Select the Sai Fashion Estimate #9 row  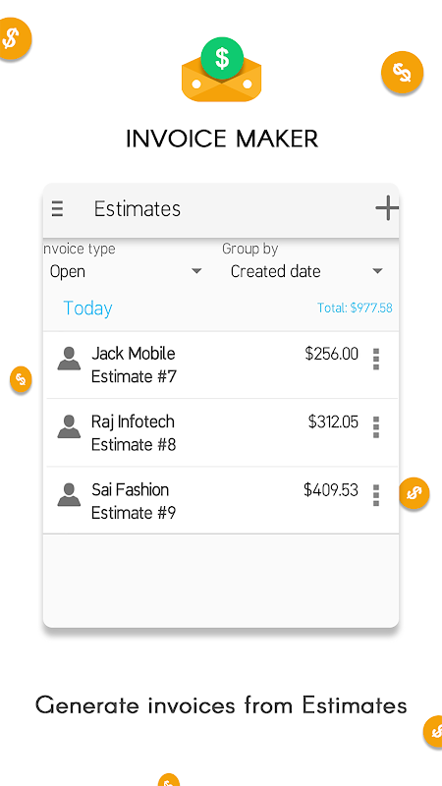[x=220, y=500]
